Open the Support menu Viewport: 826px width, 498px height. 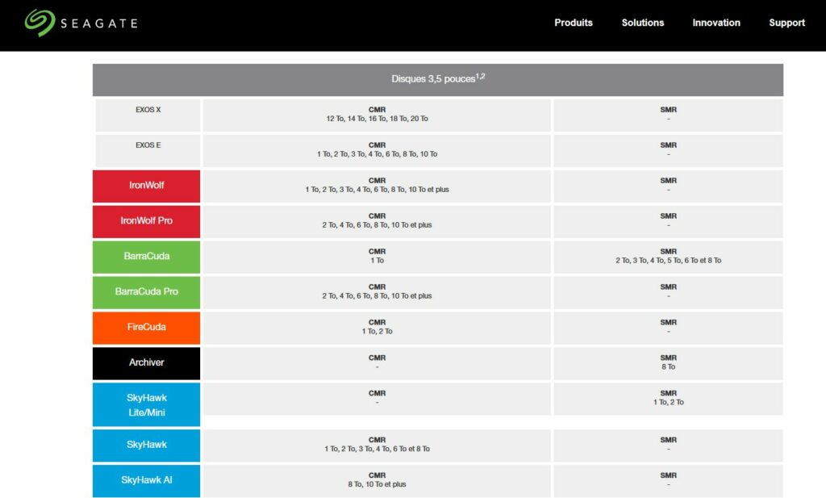(x=786, y=23)
